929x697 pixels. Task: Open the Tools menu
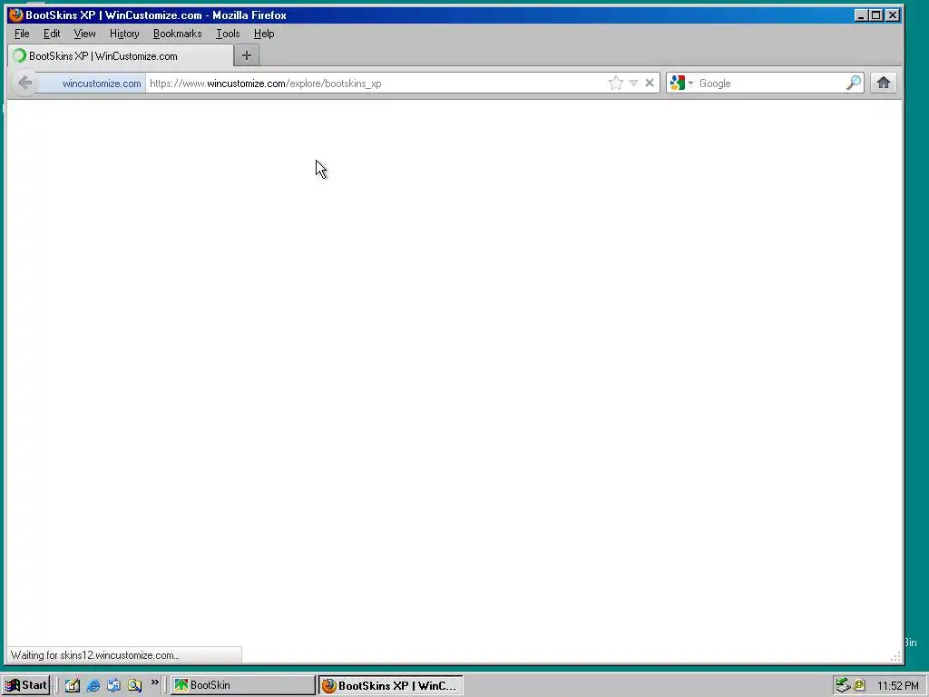(x=228, y=34)
